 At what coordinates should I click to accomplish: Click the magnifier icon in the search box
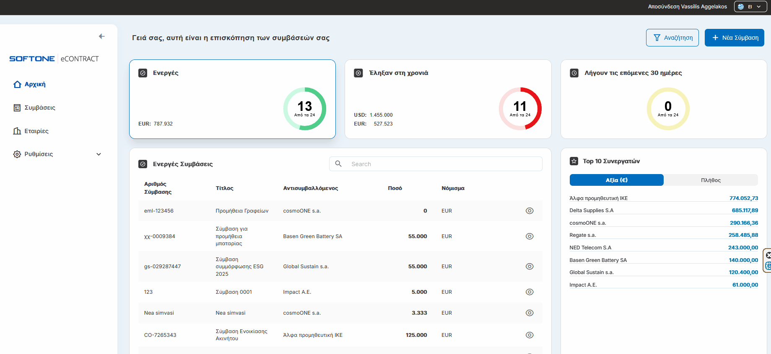click(338, 164)
